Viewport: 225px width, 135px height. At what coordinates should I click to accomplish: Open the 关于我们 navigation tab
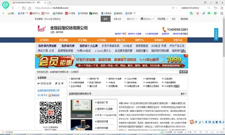coord(82,40)
